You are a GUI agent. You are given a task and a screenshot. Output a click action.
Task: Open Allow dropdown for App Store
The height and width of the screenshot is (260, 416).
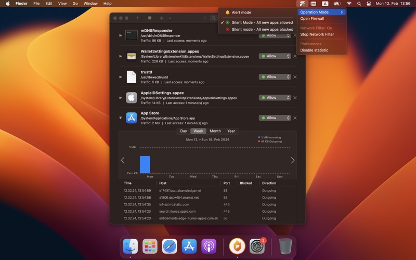click(x=275, y=118)
